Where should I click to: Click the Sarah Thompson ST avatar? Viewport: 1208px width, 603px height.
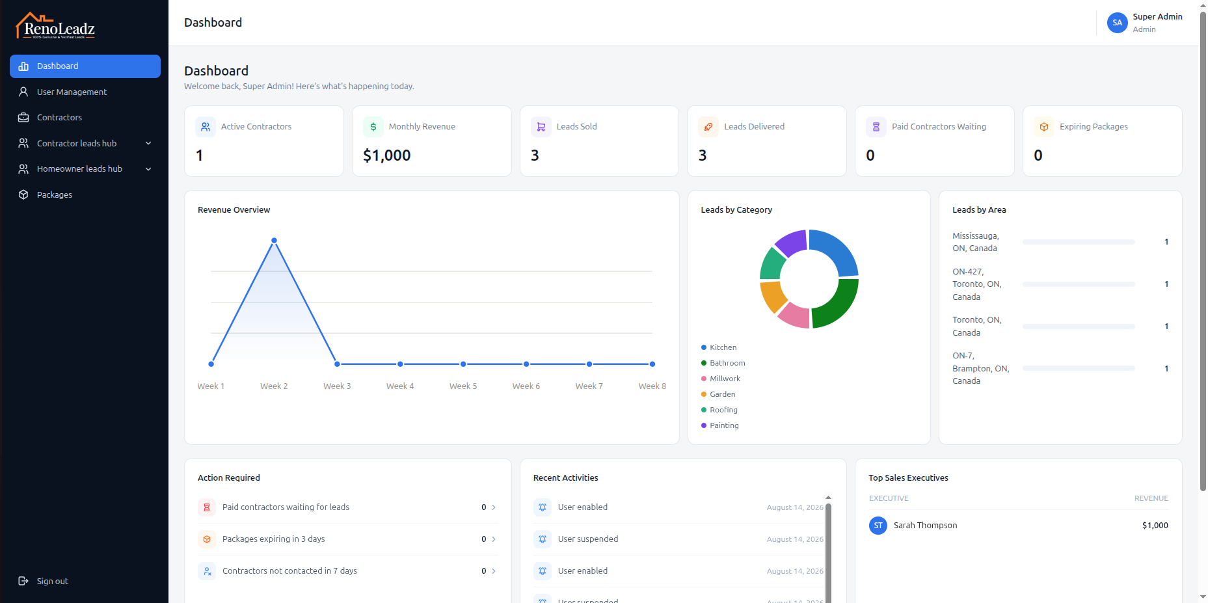coord(878,526)
